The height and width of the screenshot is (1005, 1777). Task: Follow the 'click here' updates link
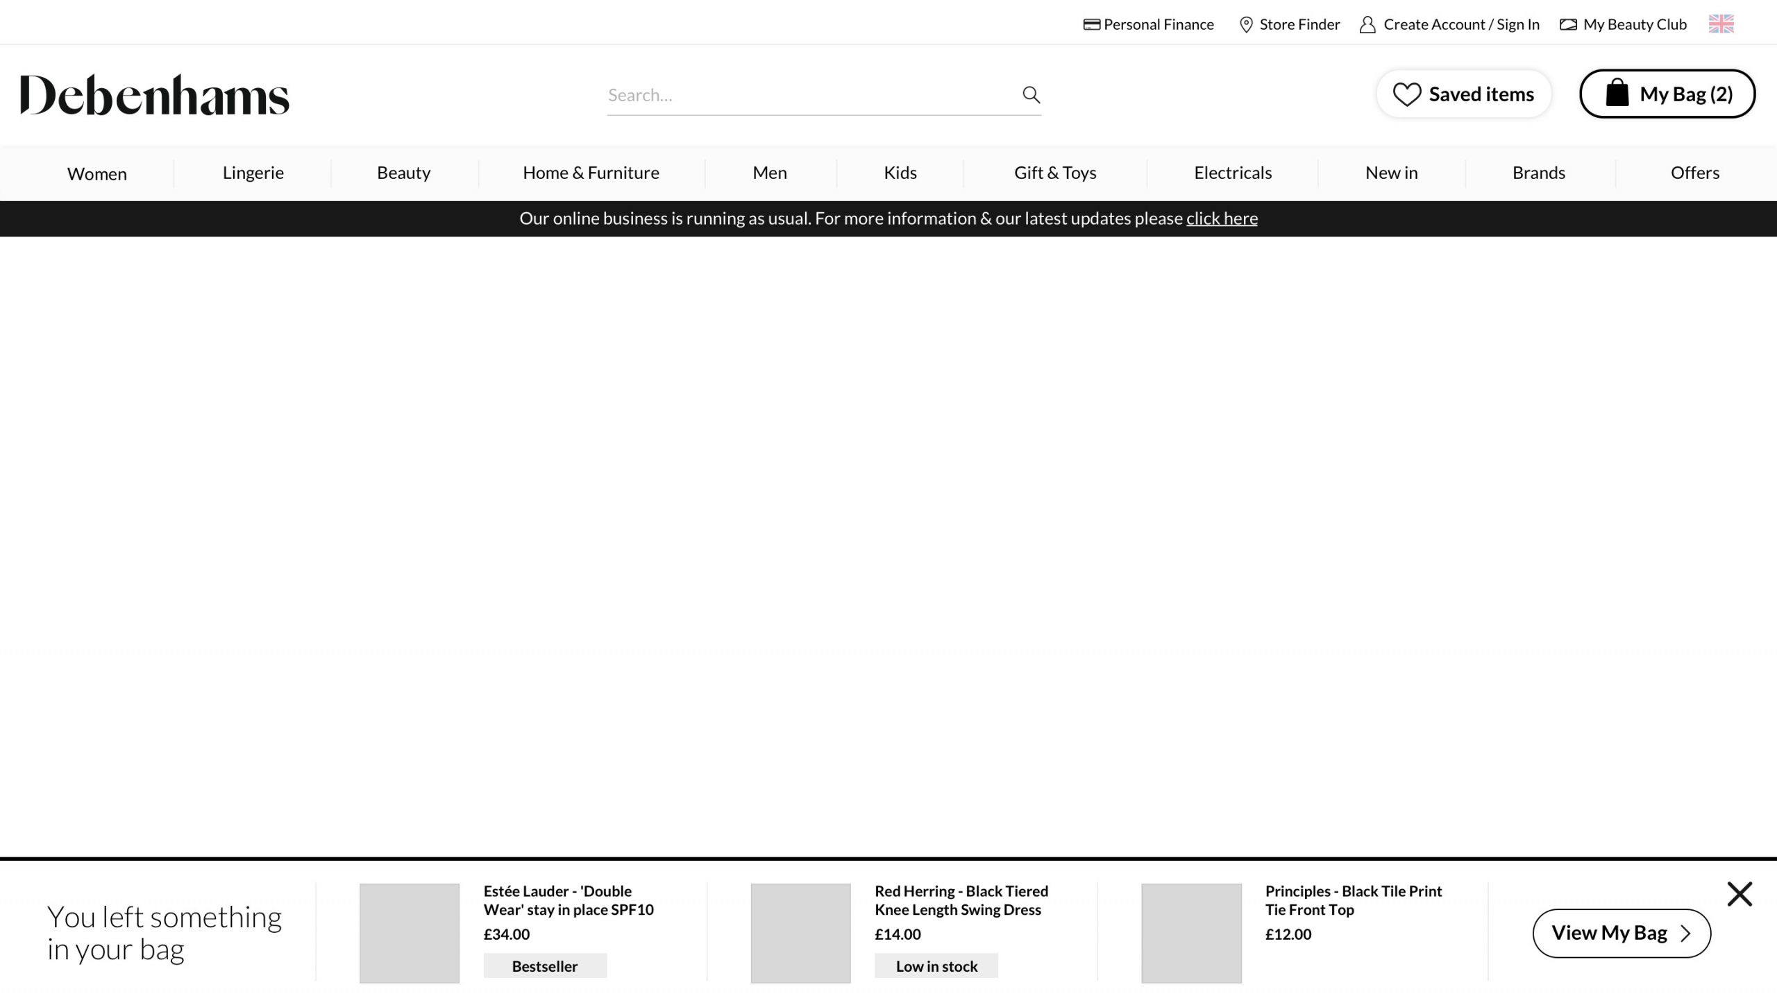[x=1221, y=218]
